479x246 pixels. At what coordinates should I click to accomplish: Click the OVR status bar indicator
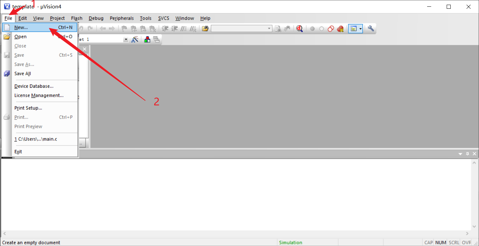point(466,243)
